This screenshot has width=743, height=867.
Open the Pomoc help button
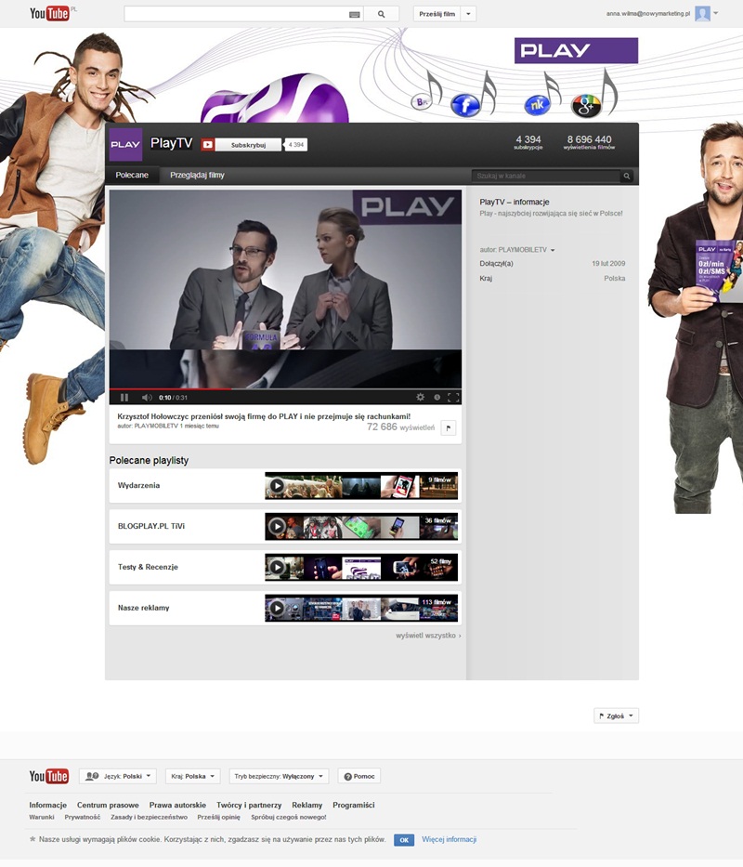(x=359, y=776)
